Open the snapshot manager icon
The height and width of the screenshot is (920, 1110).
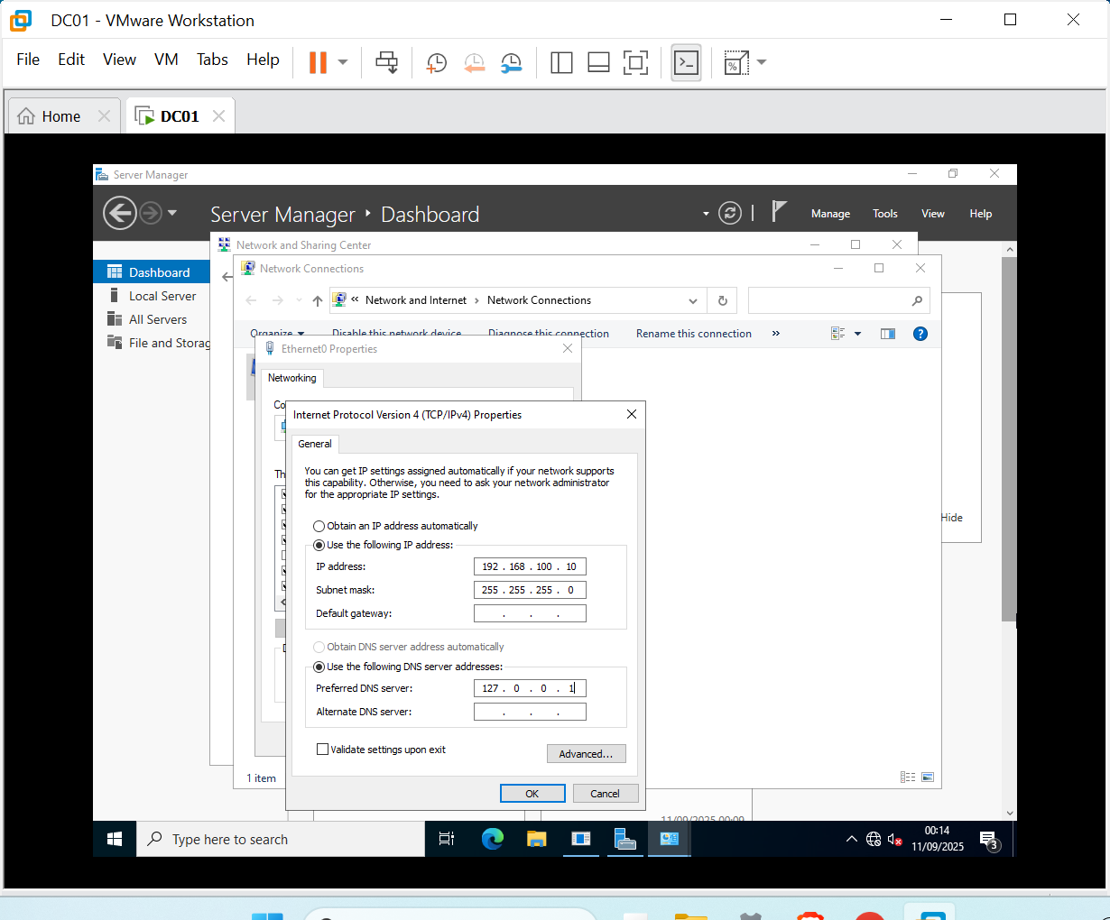[512, 62]
